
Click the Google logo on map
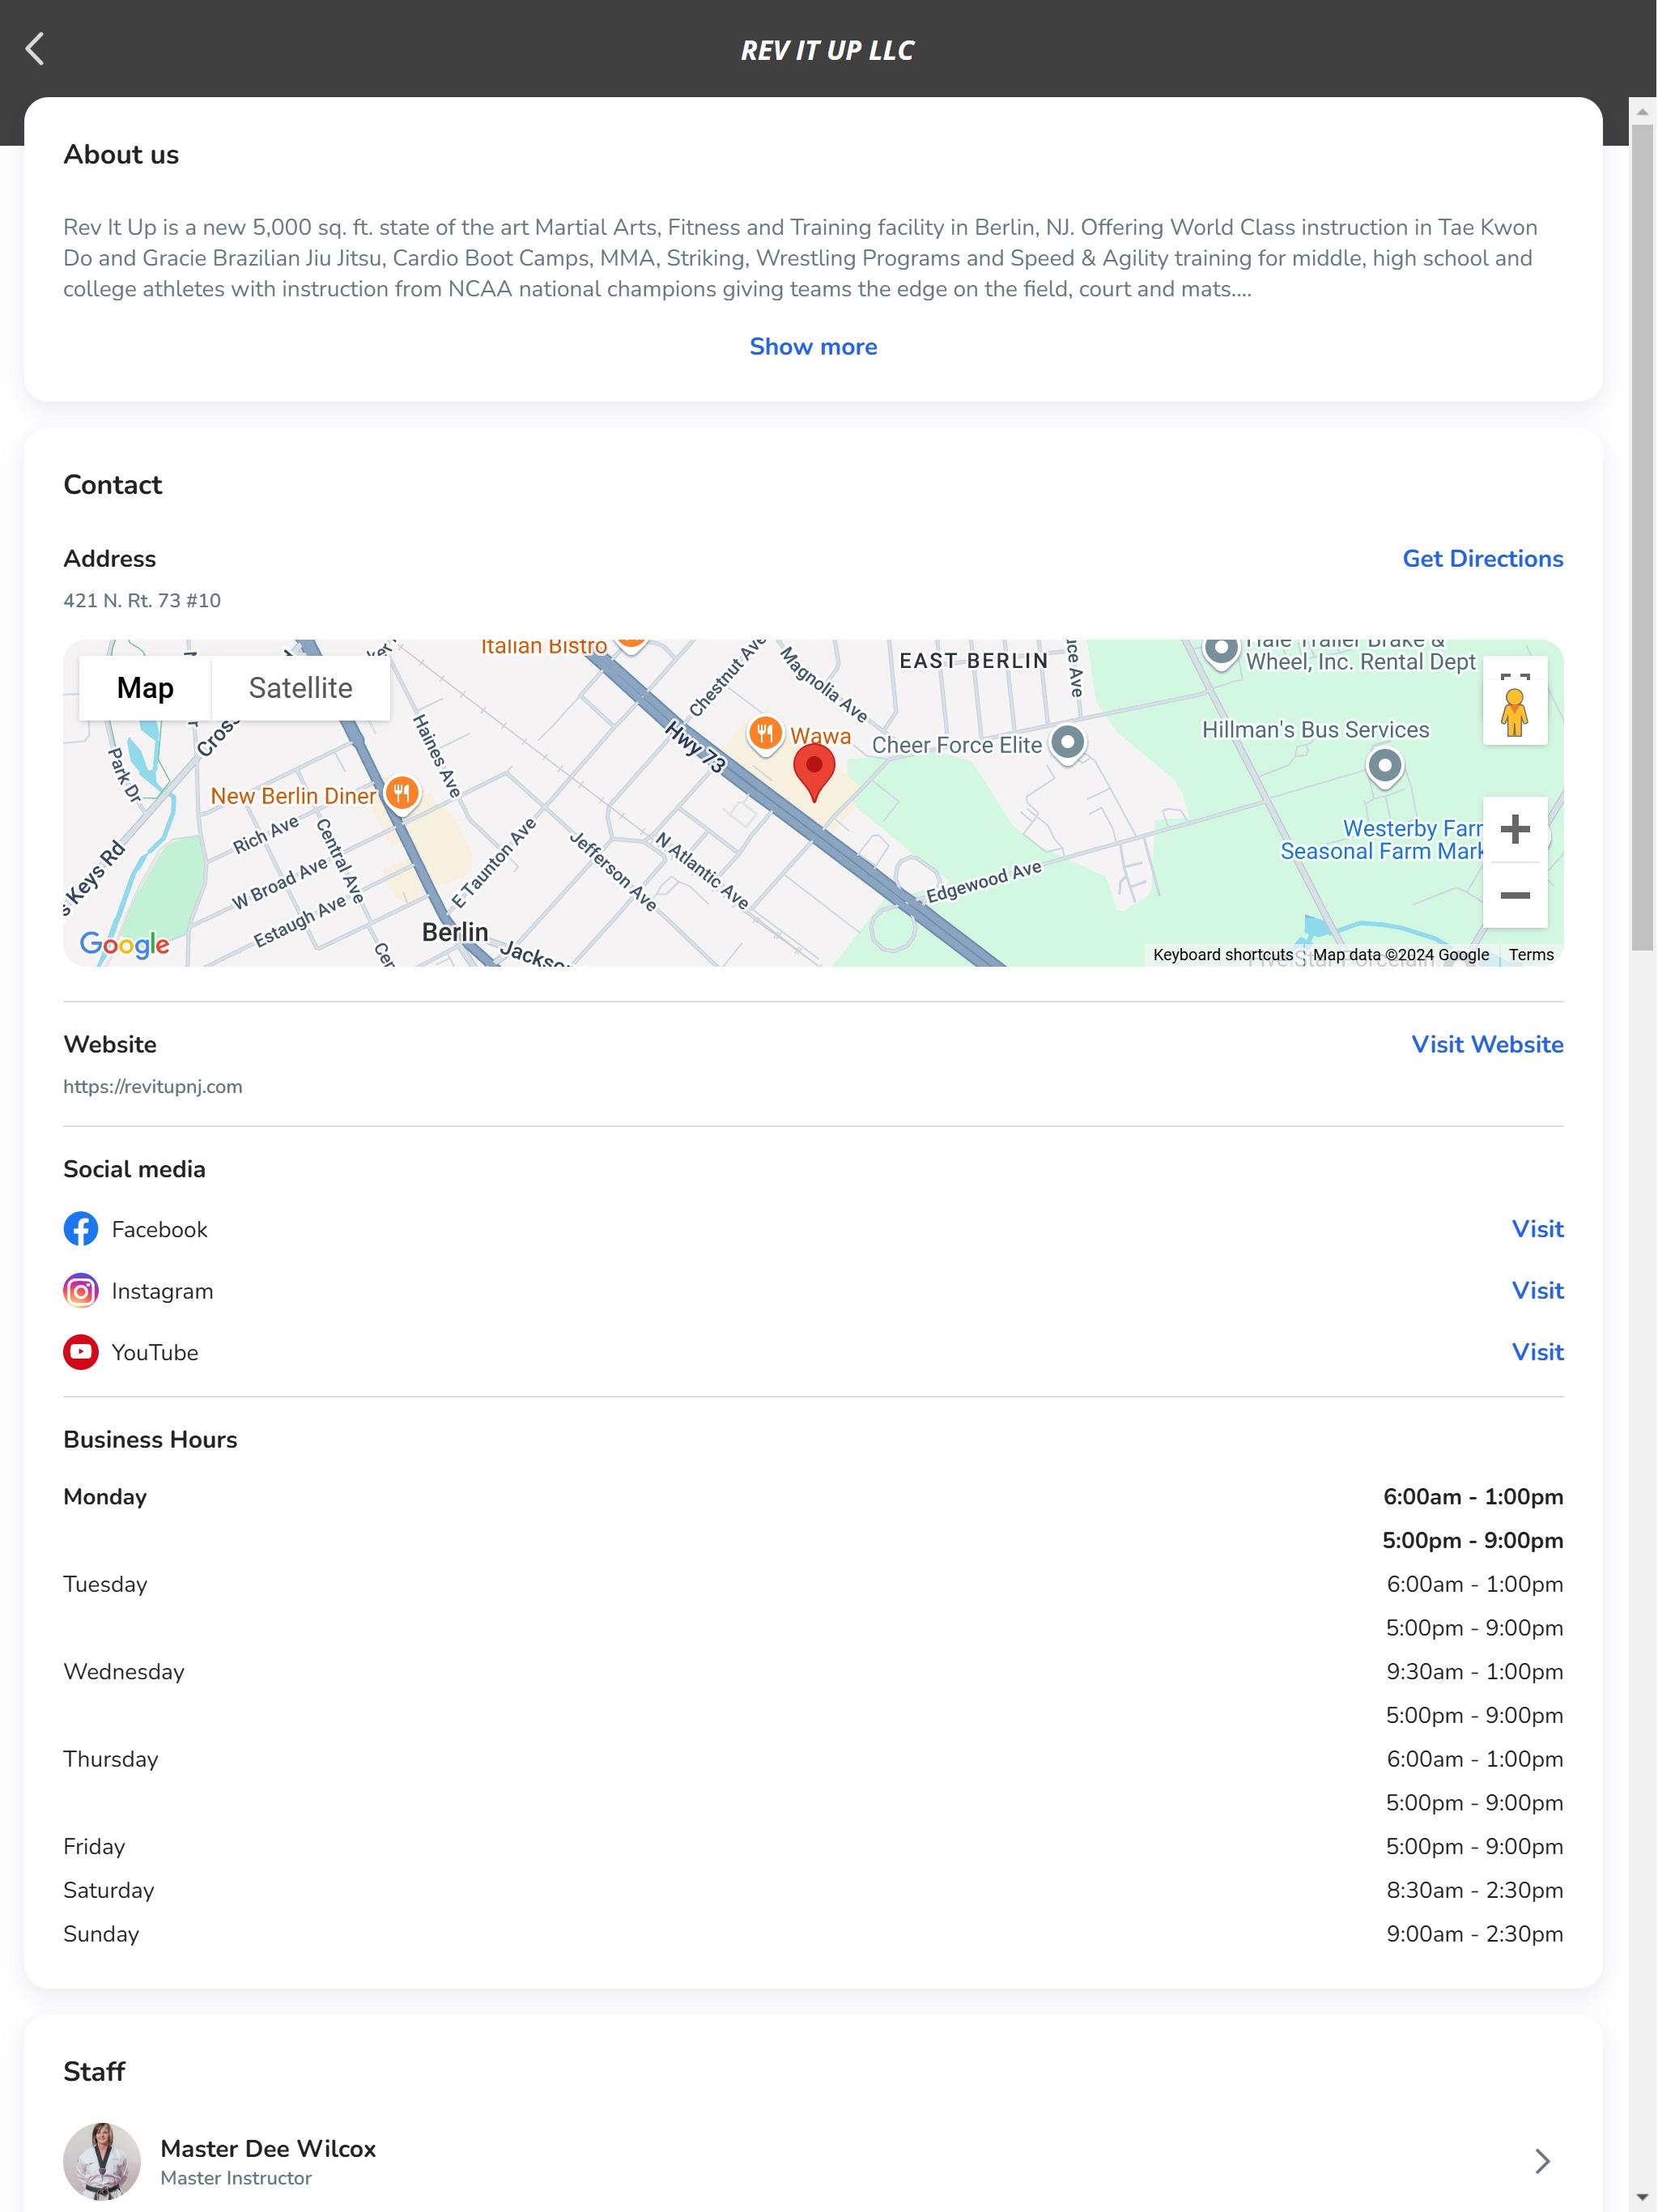[x=125, y=943]
